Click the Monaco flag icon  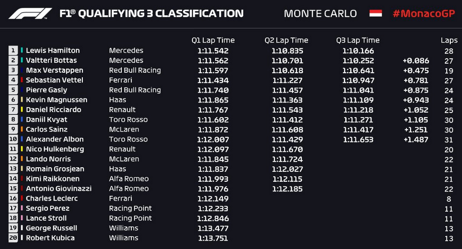pyautogui.click(x=376, y=13)
